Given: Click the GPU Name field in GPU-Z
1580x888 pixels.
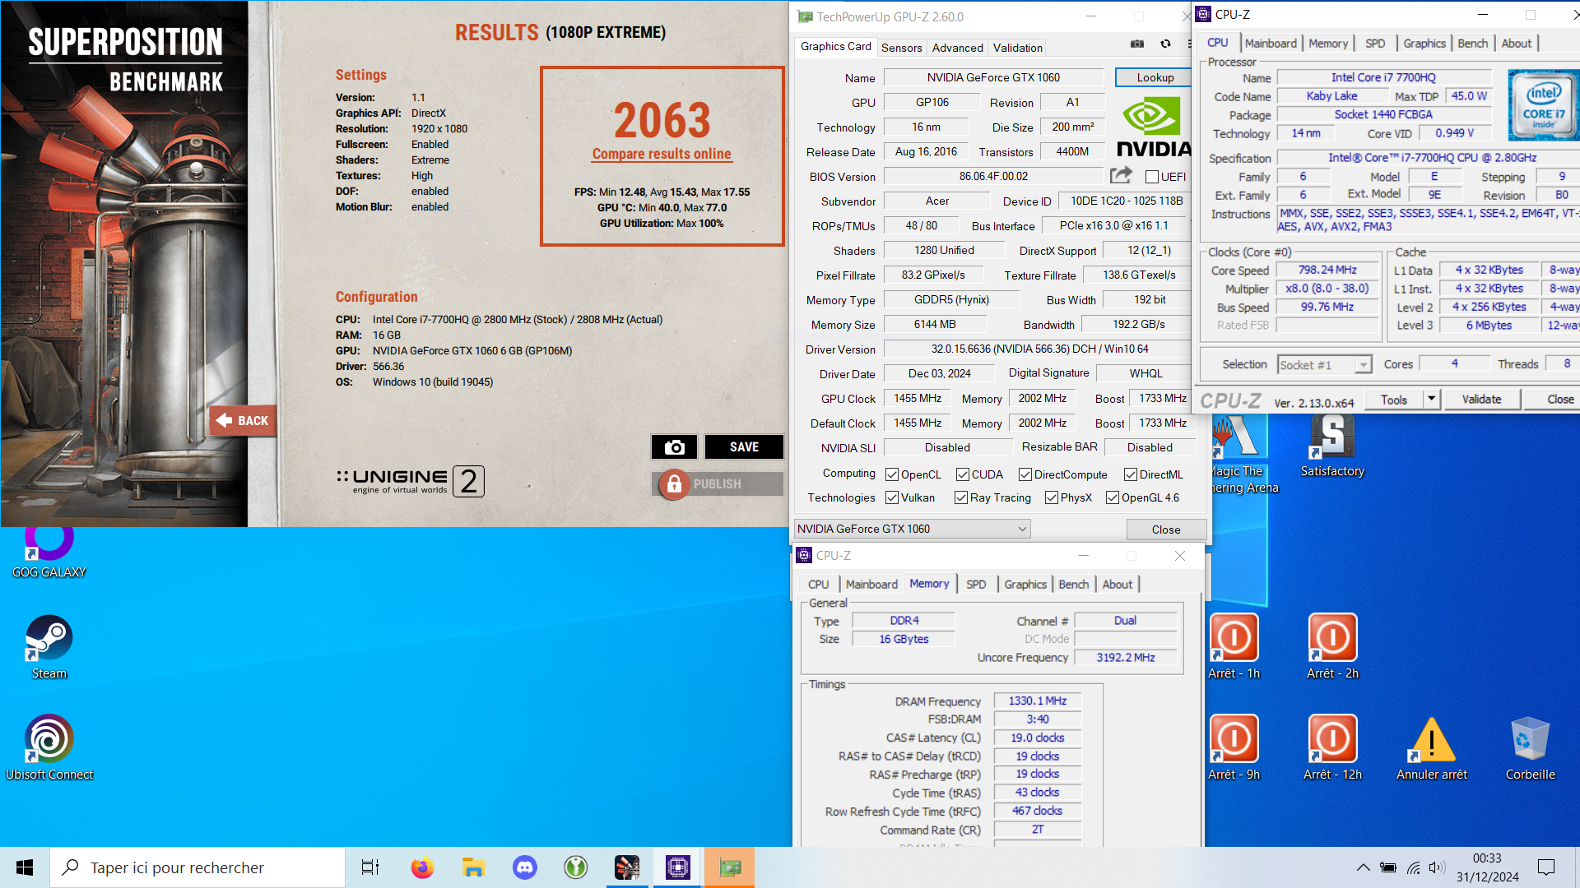Looking at the screenshot, I should 993,77.
